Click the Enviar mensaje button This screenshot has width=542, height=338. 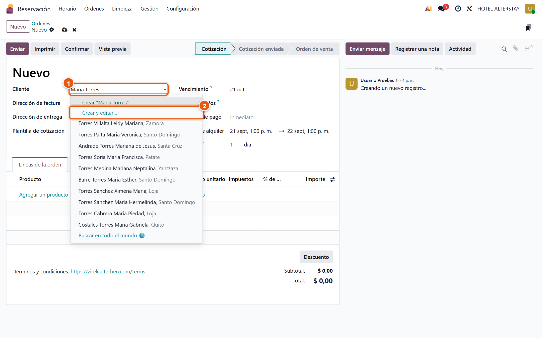[x=367, y=49]
